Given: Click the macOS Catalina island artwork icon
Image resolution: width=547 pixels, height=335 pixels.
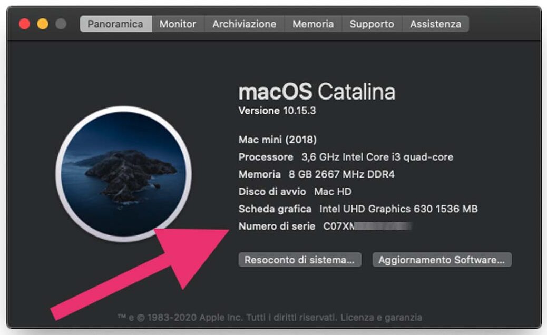Looking at the screenshot, I should [124, 174].
